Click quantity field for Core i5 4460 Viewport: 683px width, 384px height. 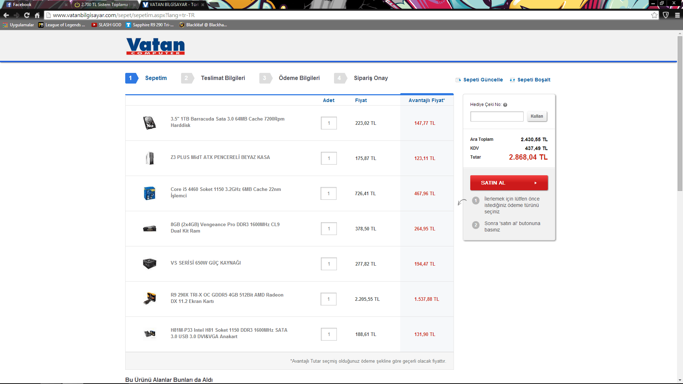click(328, 193)
